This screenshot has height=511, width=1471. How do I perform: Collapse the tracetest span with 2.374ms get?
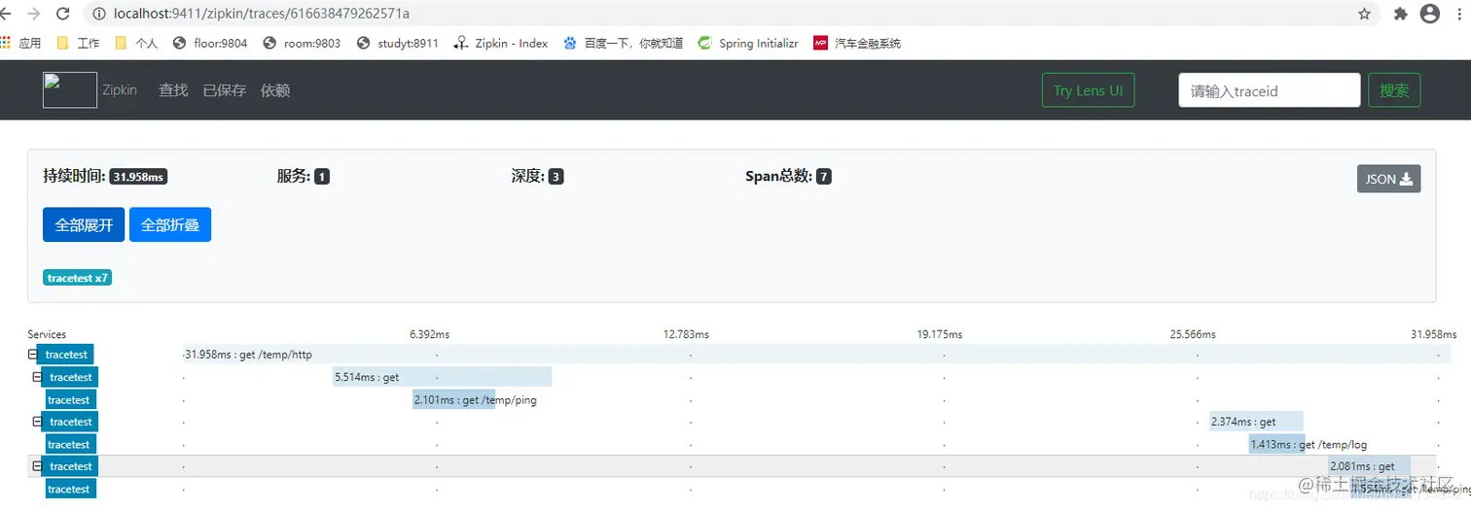pyautogui.click(x=37, y=422)
